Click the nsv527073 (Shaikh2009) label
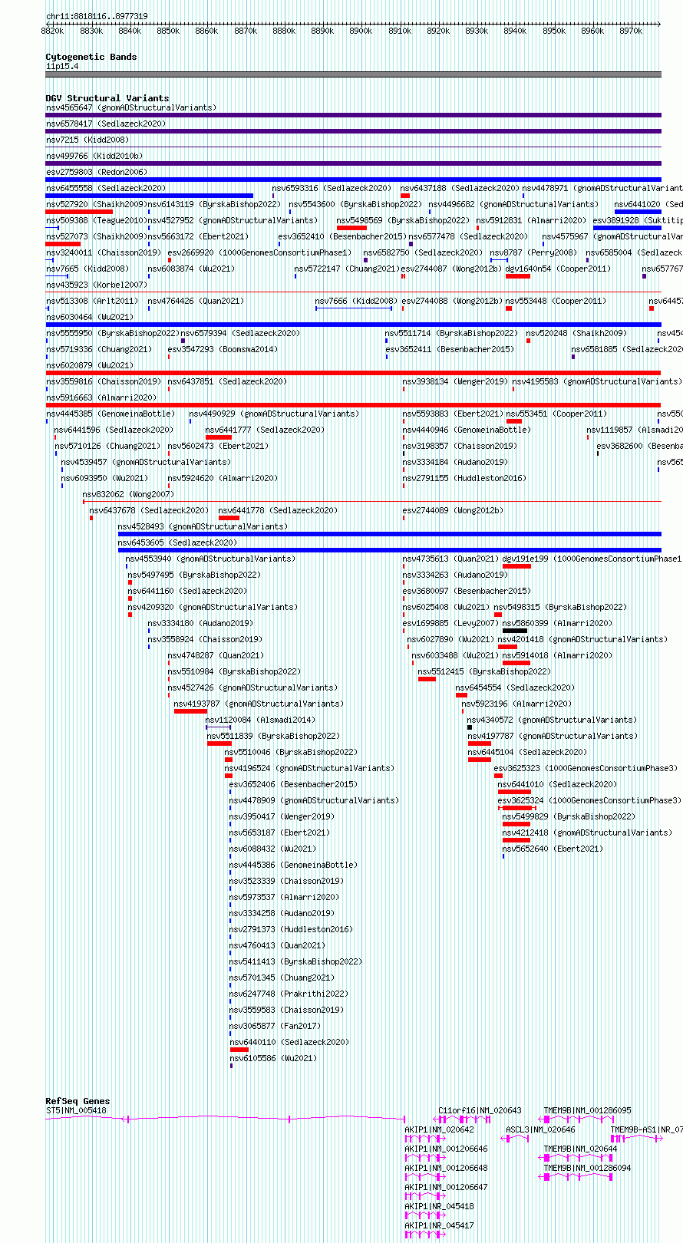This screenshot has width=683, height=1243. point(95,236)
